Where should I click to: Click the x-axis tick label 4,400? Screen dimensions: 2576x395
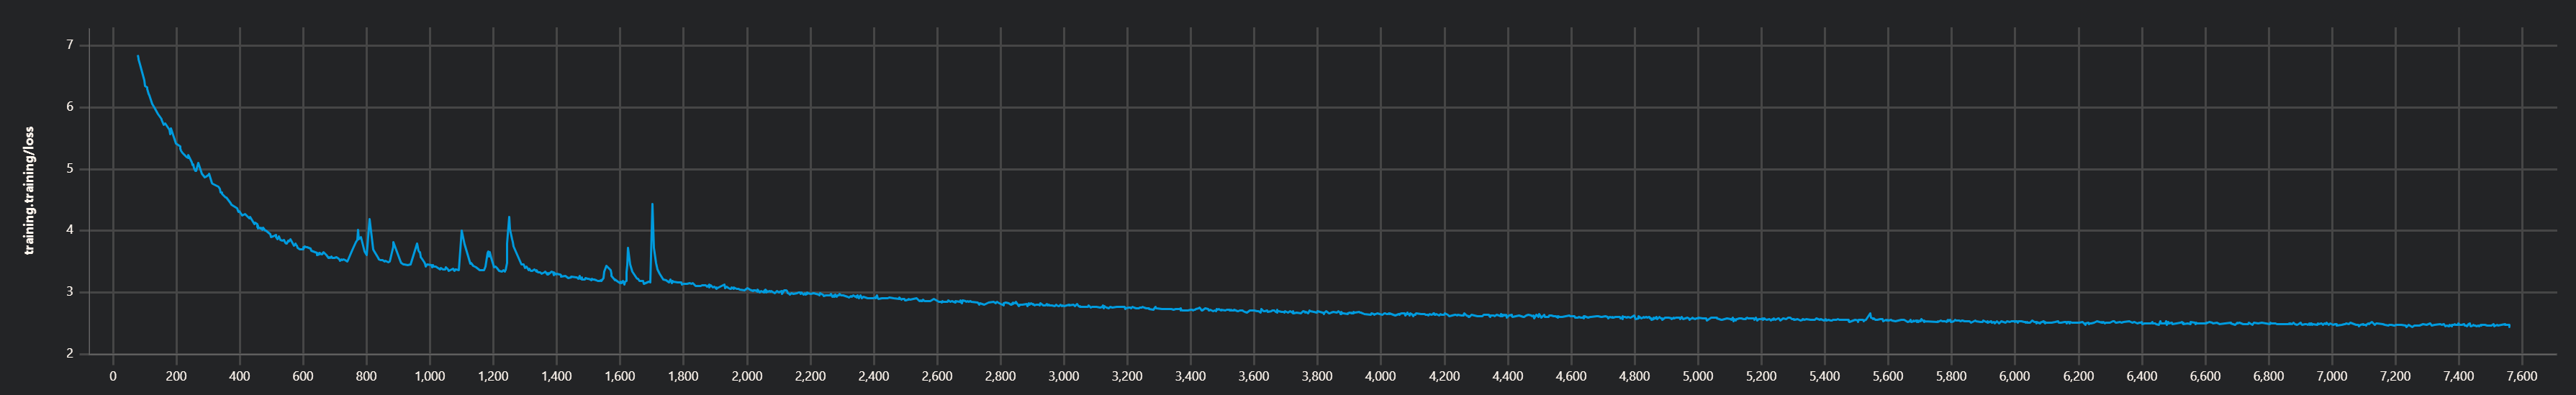[x=1507, y=377]
